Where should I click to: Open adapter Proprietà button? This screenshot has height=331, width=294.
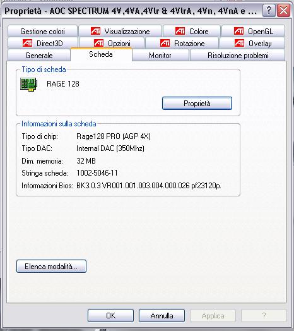(x=197, y=103)
